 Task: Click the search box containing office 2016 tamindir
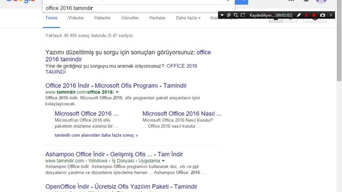[138, 9]
